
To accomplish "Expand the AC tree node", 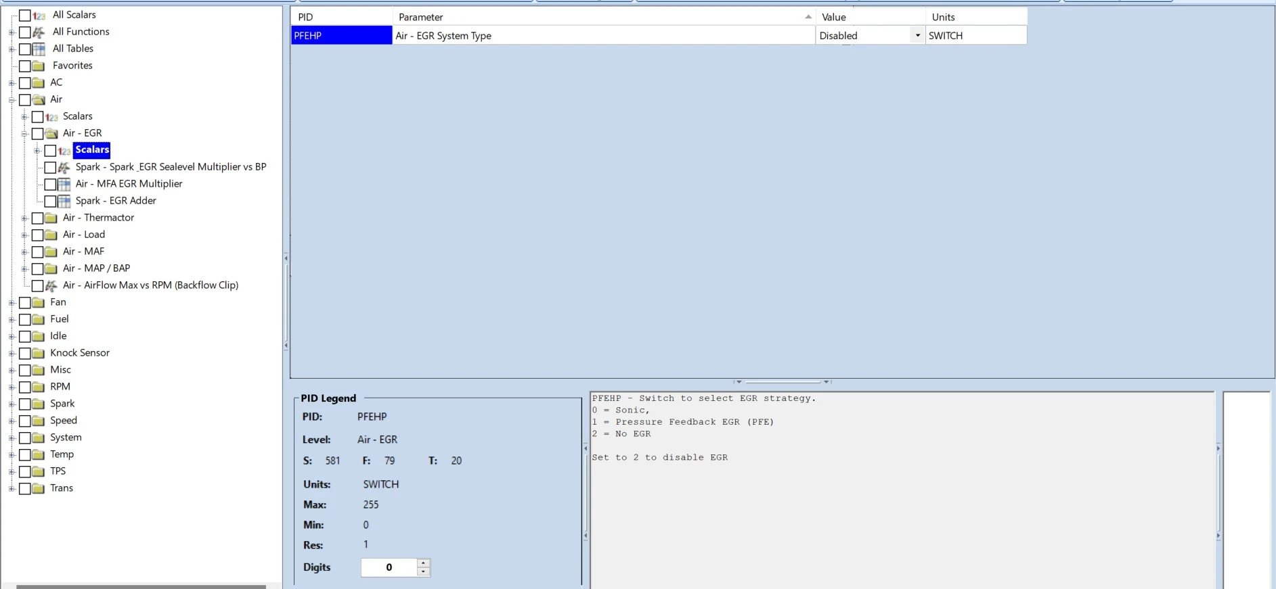I will point(12,83).
